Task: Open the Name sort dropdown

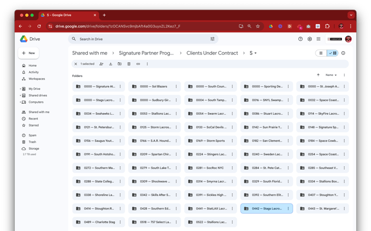Action: pyautogui.click(x=331, y=75)
